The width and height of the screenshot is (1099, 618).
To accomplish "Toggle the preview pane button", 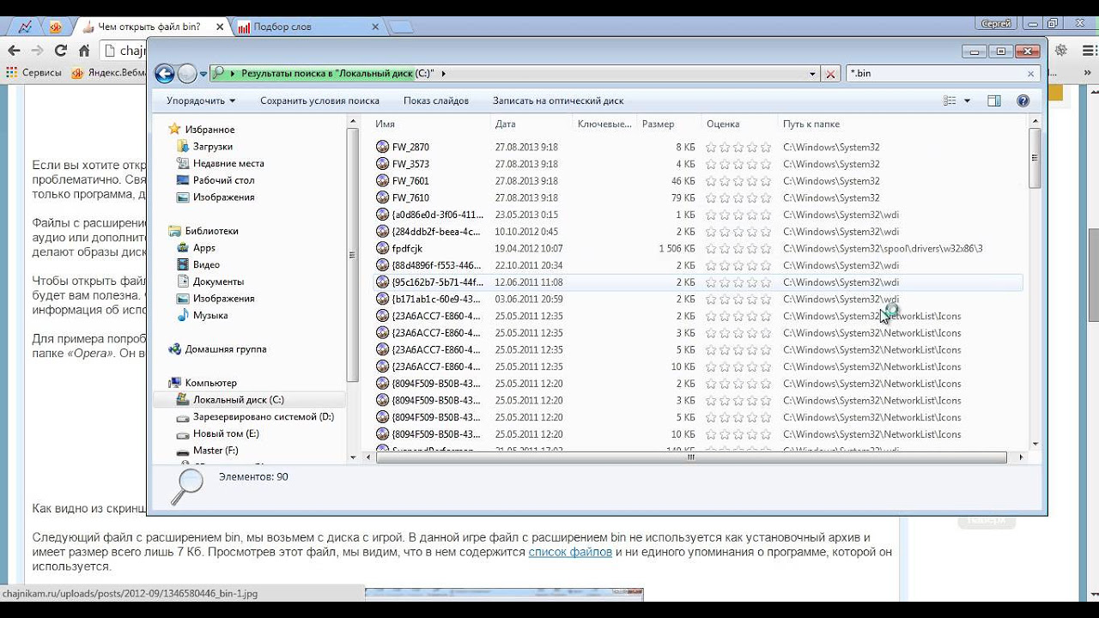I will pos(994,100).
